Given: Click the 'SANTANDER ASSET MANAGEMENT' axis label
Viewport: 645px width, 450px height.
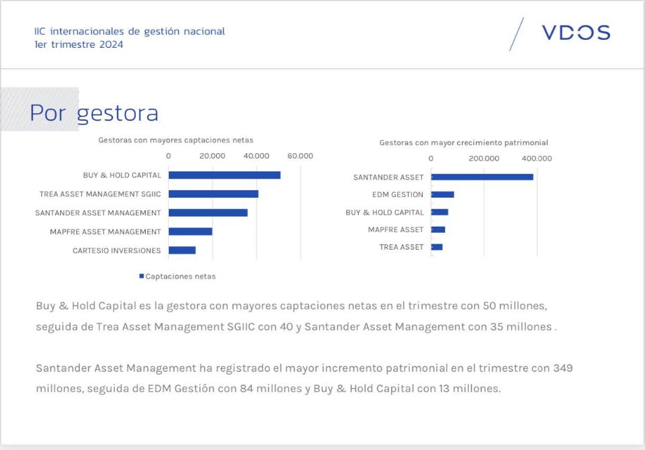Looking at the screenshot, I should tap(98, 213).
